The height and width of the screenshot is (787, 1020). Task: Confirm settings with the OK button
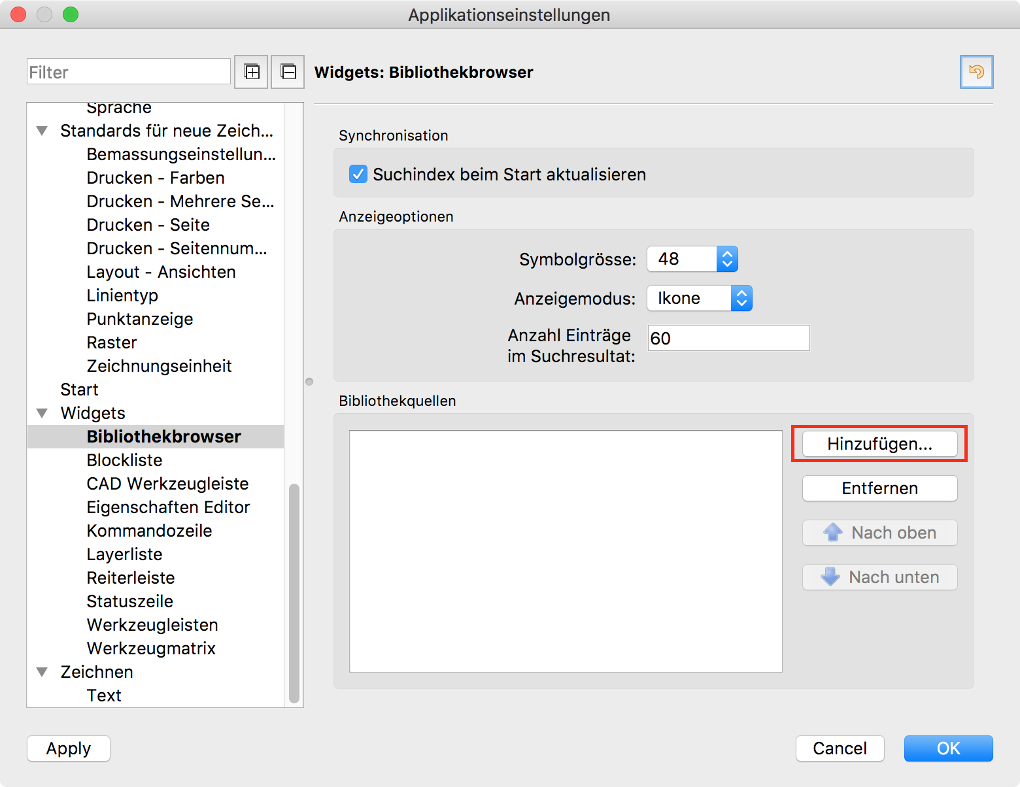(948, 748)
